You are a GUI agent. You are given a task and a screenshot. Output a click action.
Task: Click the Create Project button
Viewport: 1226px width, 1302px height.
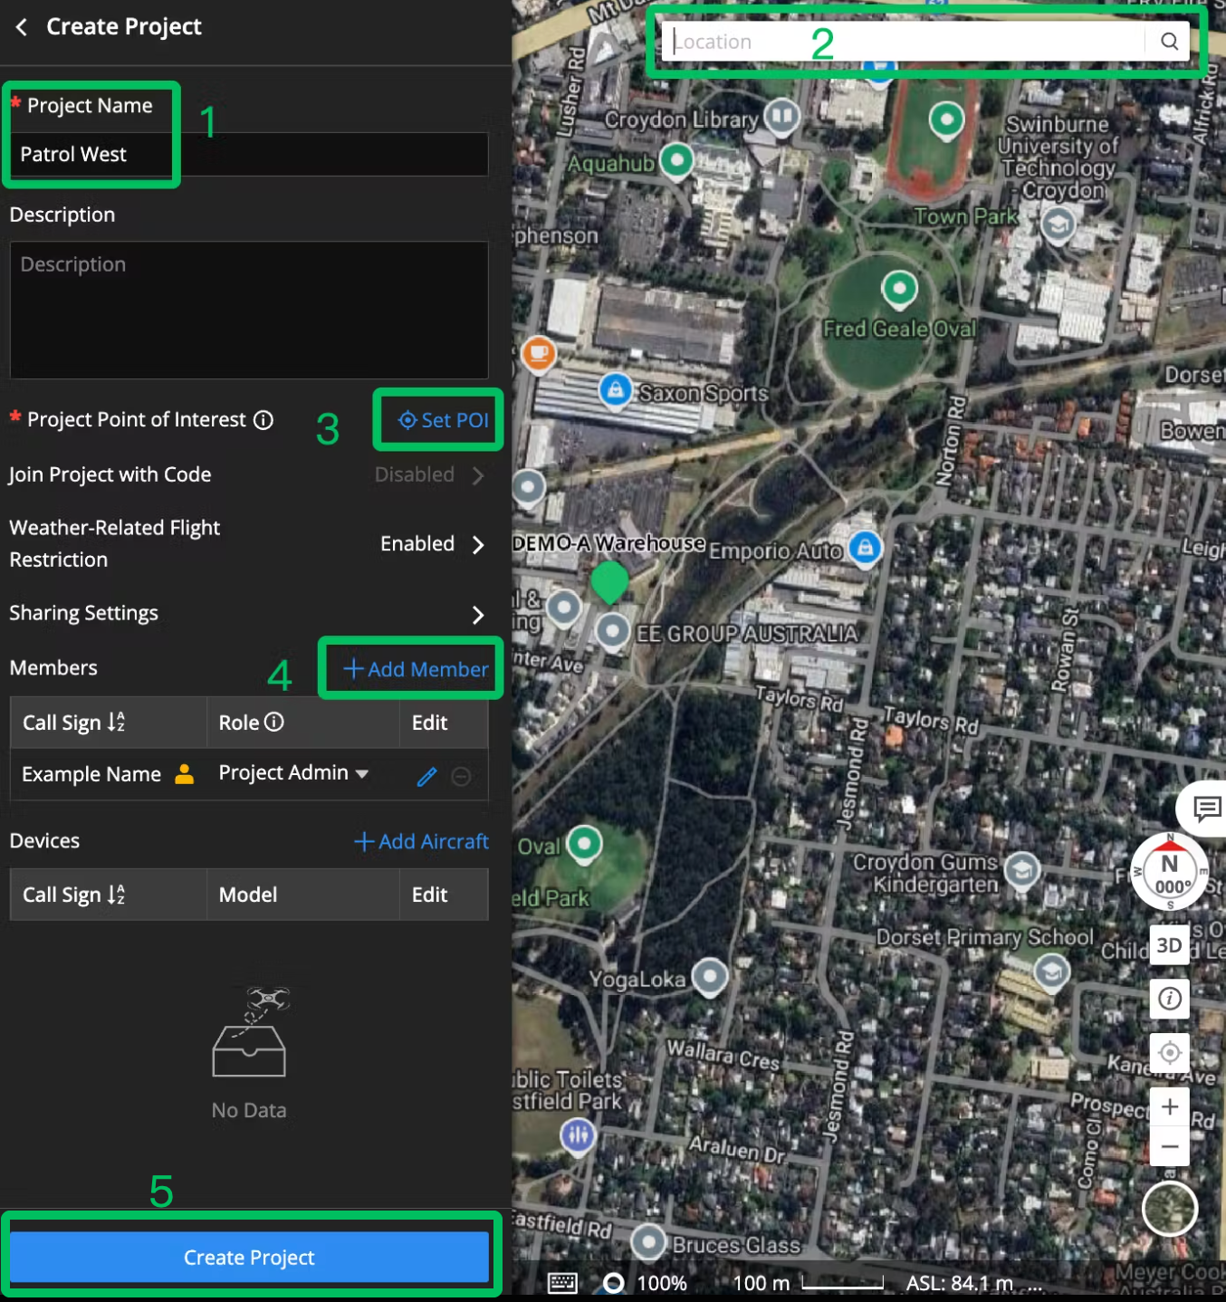coord(249,1257)
